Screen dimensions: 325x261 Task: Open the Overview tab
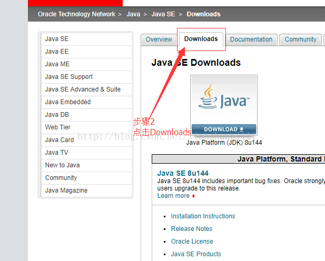[x=159, y=39]
